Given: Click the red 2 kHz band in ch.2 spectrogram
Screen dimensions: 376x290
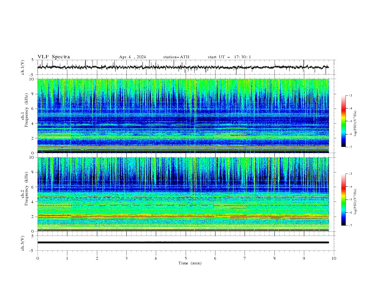Looking at the screenshot, I should (x=183, y=216).
